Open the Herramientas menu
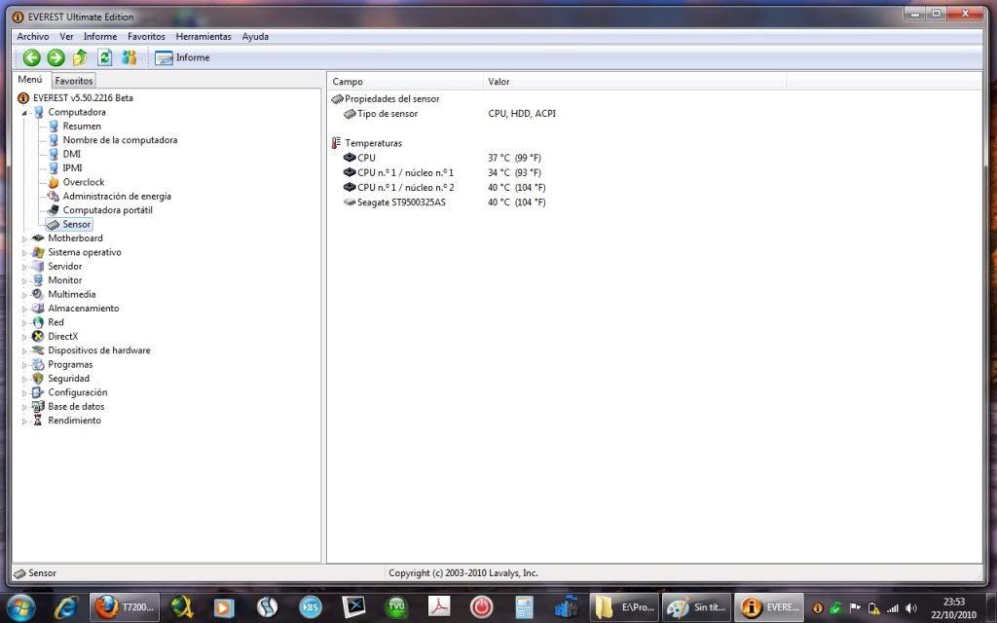The image size is (997, 623). 203,37
